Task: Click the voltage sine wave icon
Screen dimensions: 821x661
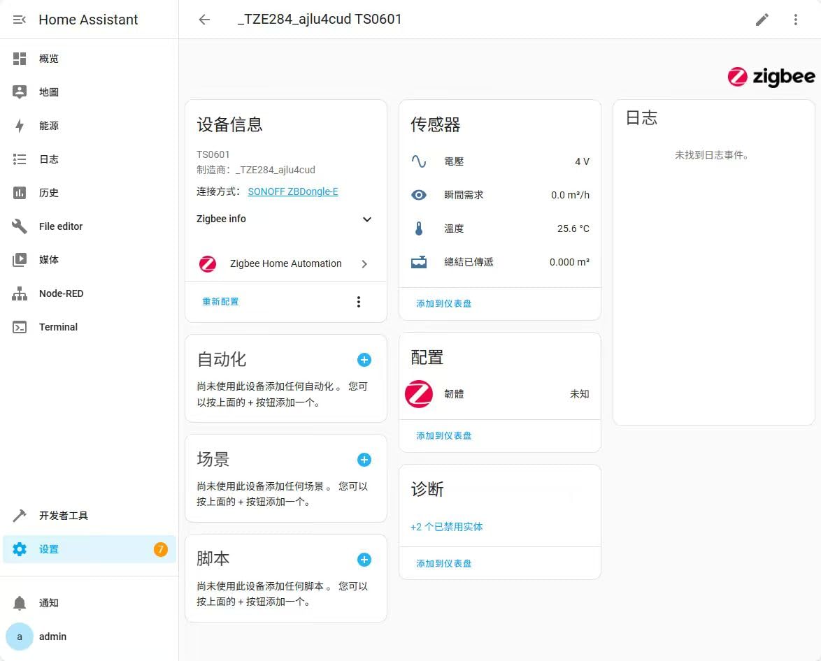Action: [x=418, y=161]
